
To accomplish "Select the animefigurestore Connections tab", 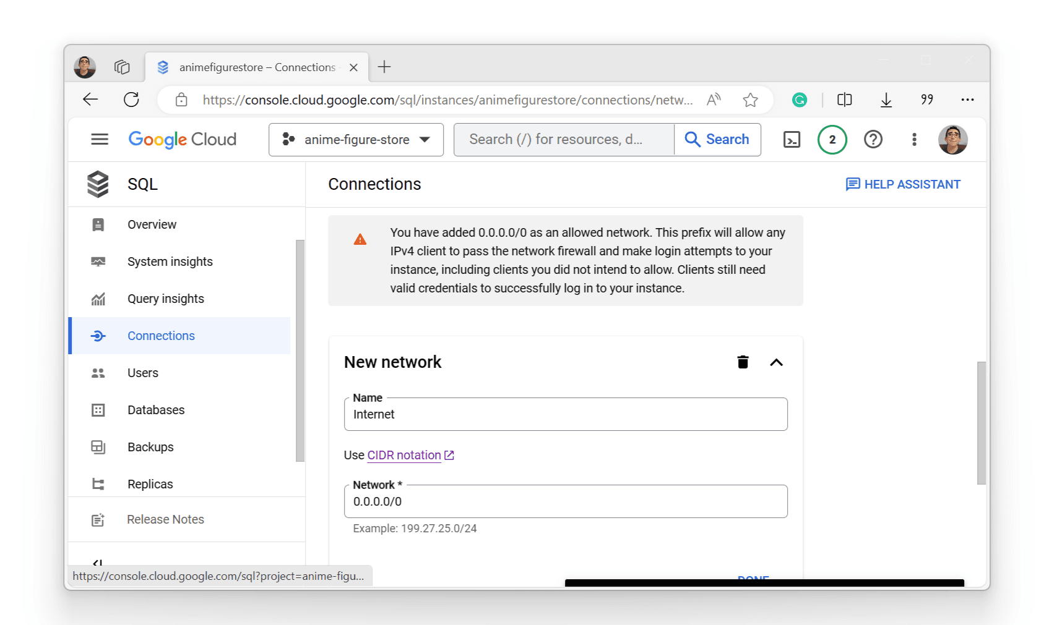I will click(257, 67).
